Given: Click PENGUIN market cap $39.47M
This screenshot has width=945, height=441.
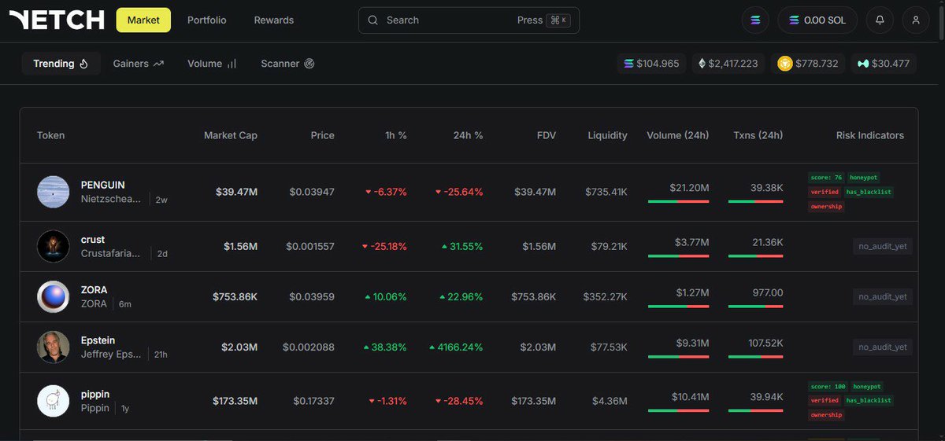Looking at the screenshot, I should (236, 192).
